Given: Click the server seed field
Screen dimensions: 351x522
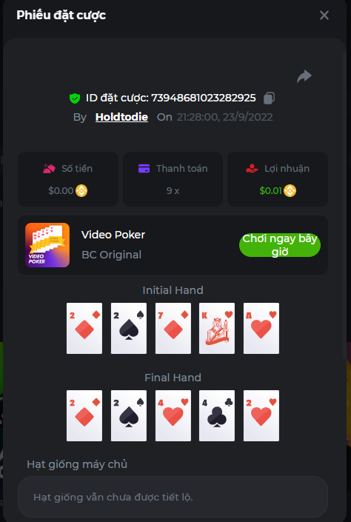Looking at the screenshot, I should 173,497.
